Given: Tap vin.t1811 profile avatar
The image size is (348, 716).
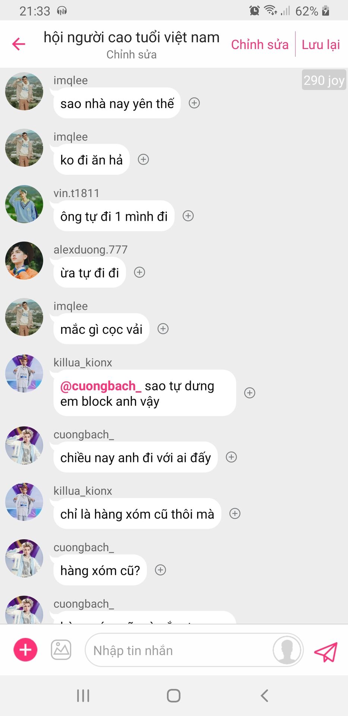Looking at the screenshot, I should click(x=24, y=204).
